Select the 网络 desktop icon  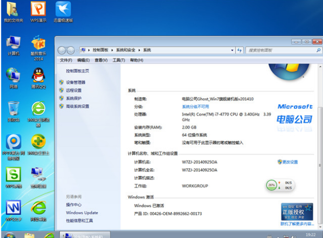coord(14,78)
